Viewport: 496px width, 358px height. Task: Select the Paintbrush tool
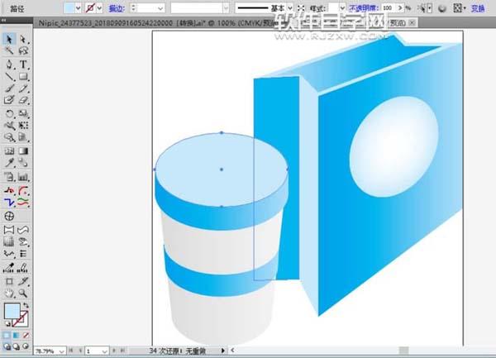9,88
